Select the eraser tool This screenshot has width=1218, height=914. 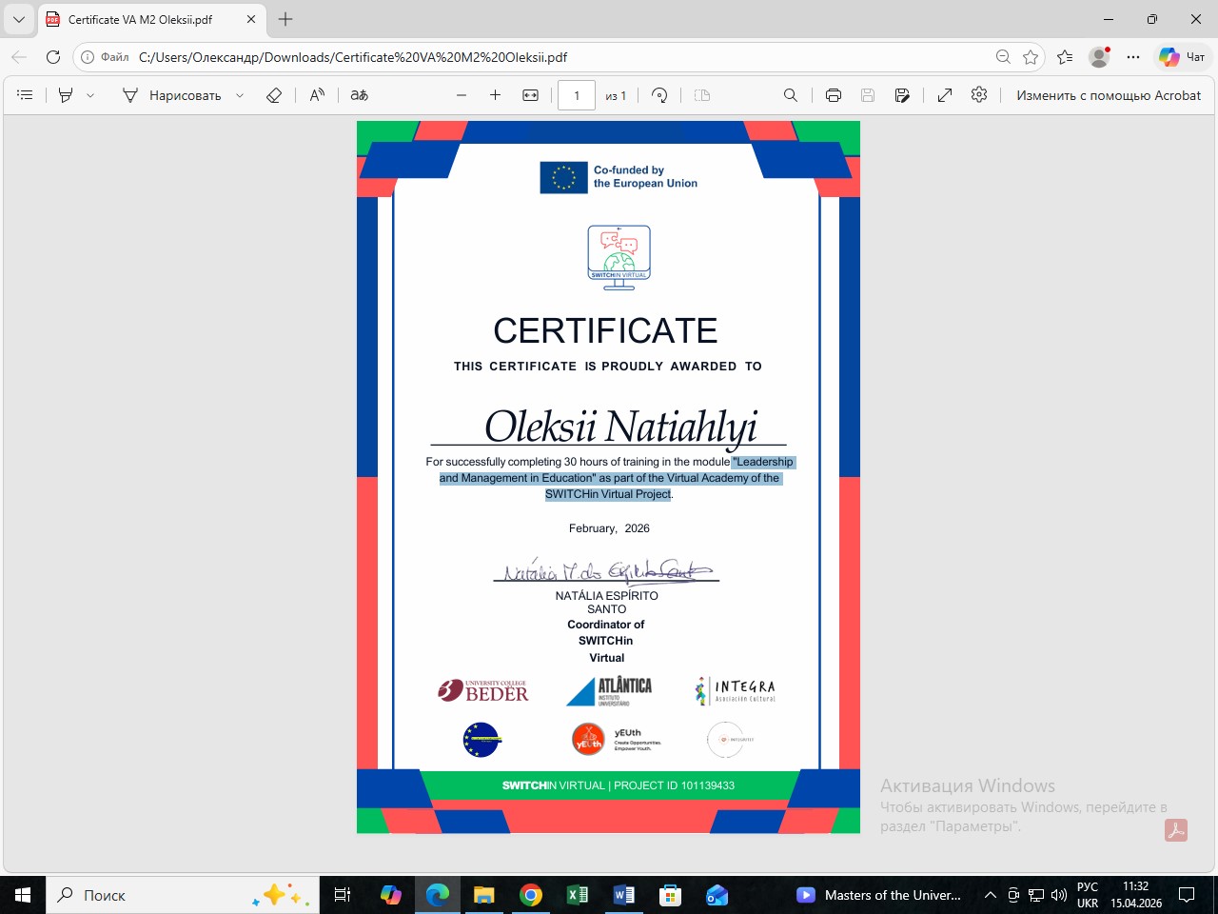(x=274, y=95)
